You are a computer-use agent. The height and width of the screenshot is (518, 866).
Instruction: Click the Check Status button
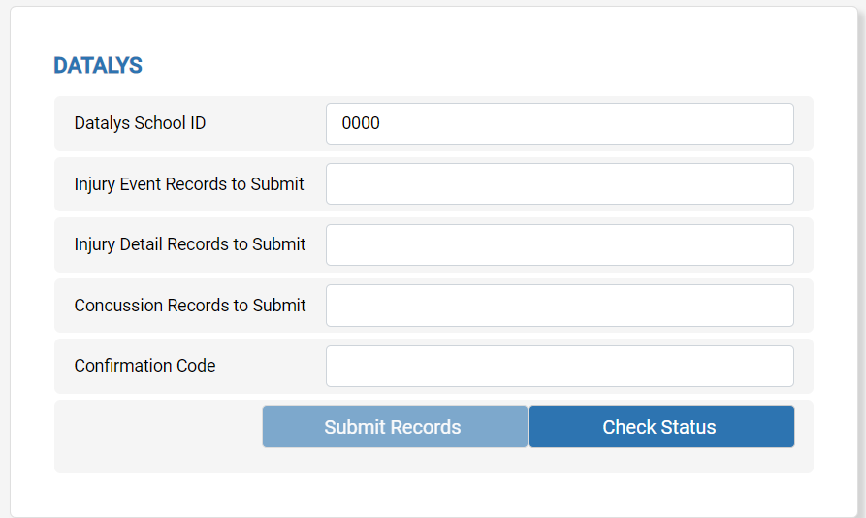pyautogui.click(x=661, y=427)
